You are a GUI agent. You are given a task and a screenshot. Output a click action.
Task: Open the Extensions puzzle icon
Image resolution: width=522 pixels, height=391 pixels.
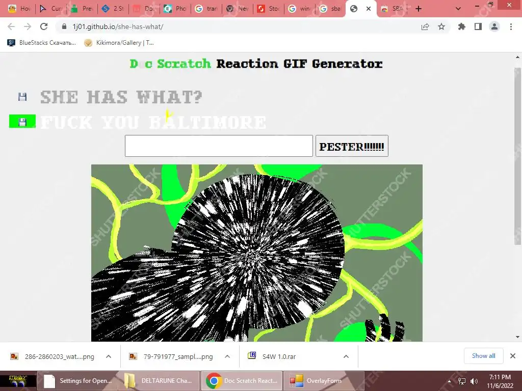[462, 26]
